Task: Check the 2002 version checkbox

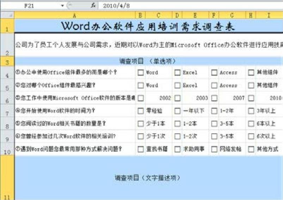Action: [x=141, y=98]
